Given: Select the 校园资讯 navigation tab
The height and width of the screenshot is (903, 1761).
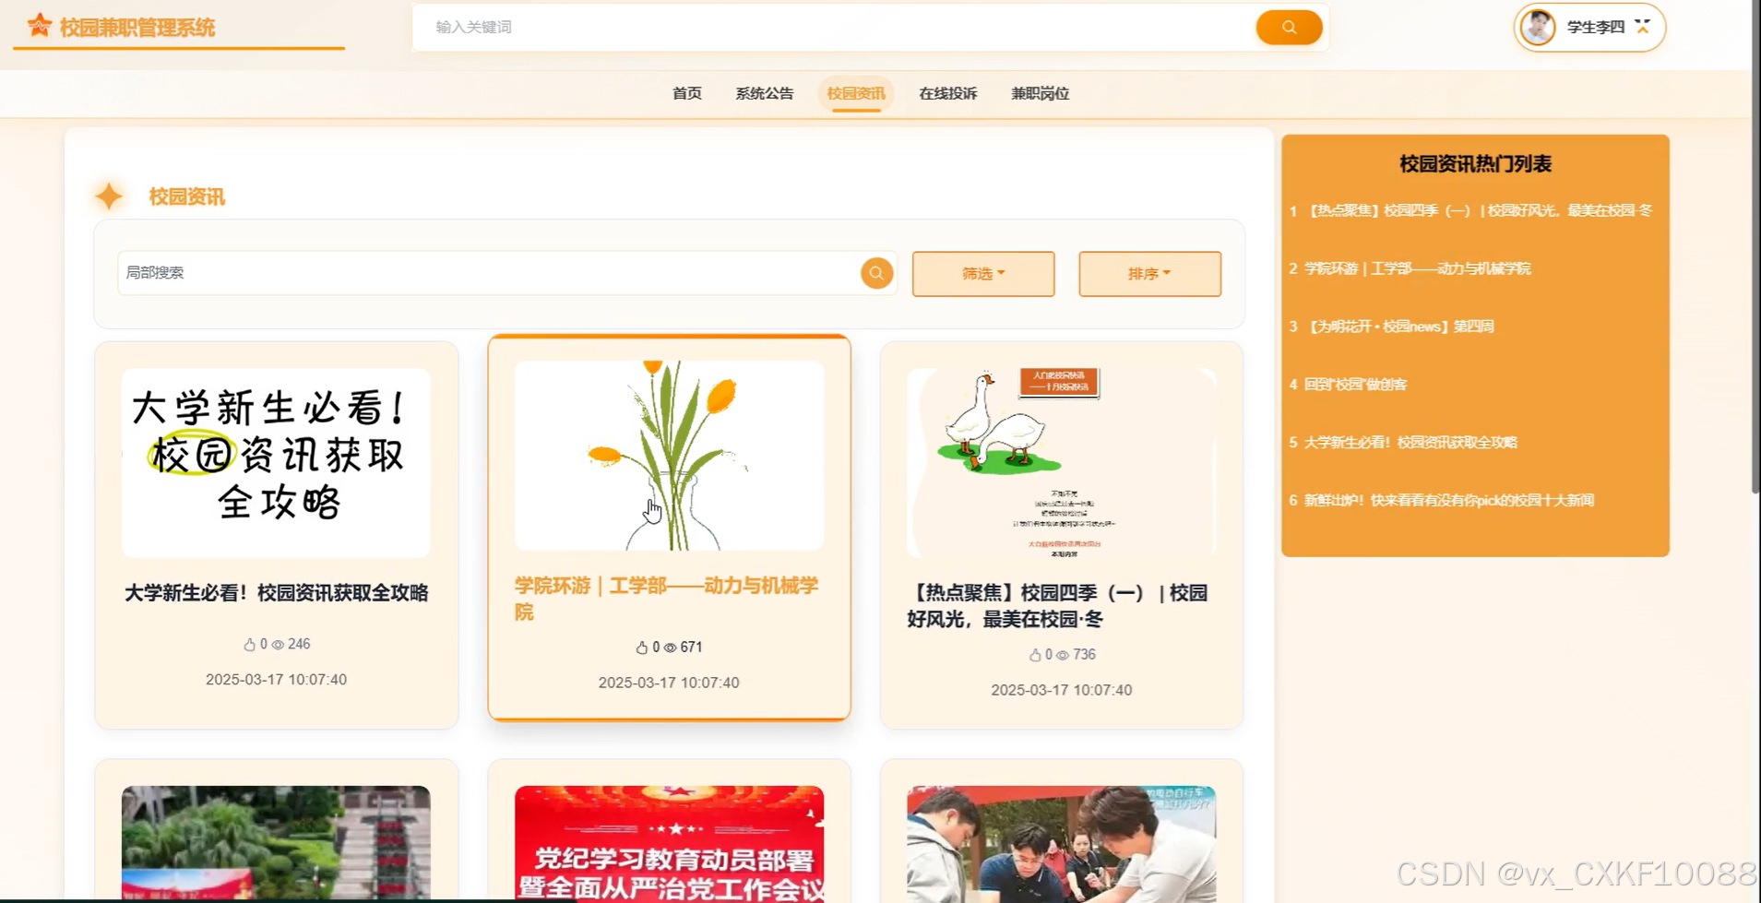Looking at the screenshot, I should [856, 93].
